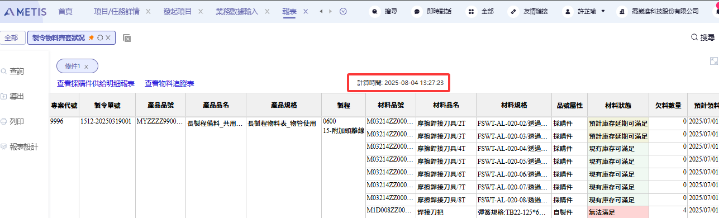Click the 產品規格 column header
Viewport: 719px width, 218px height.
pos(284,105)
